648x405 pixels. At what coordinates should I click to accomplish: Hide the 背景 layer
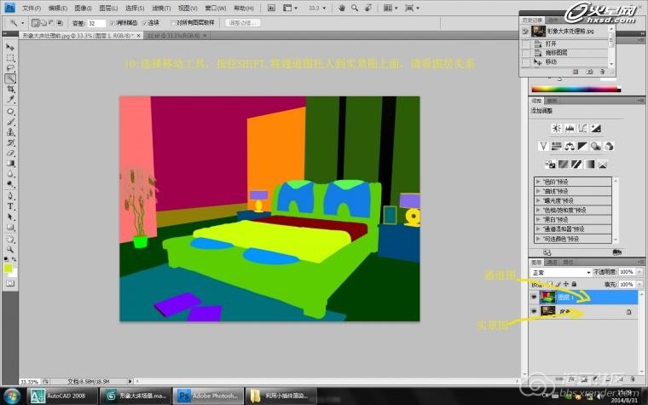point(534,311)
